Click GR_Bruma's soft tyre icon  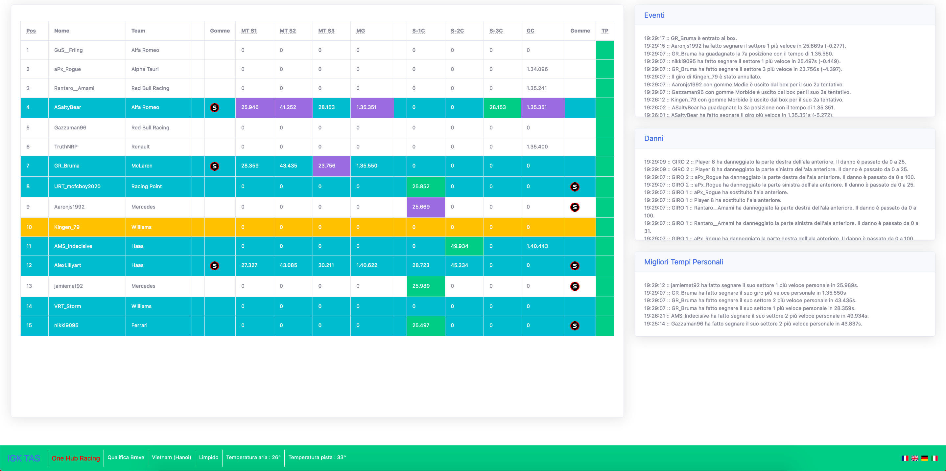click(214, 166)
